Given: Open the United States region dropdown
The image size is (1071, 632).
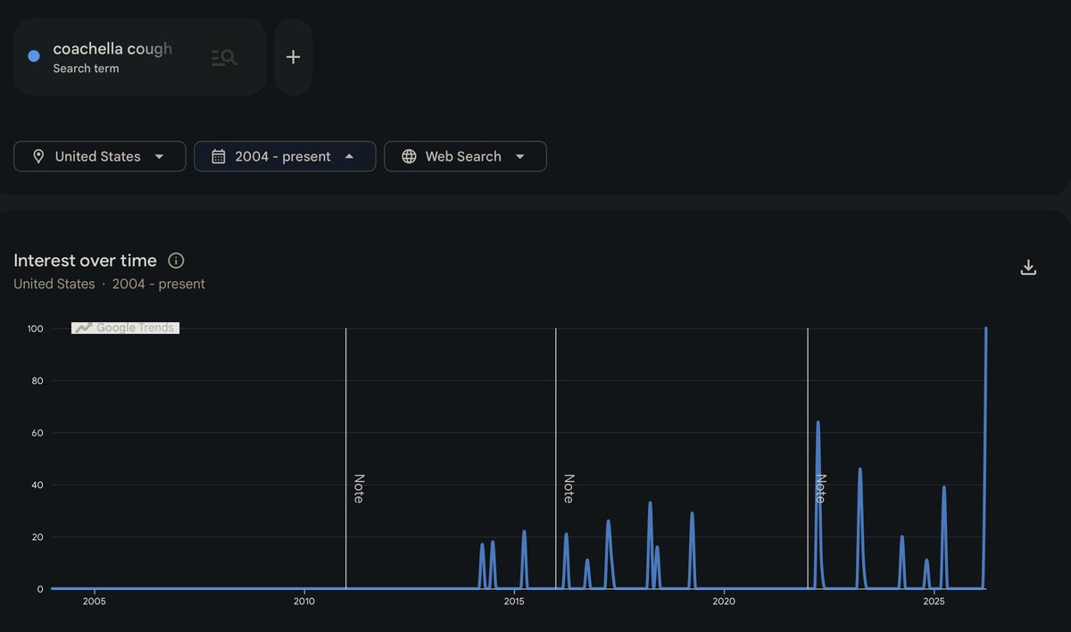Looking at the screenshot, I should pos(100,156).
